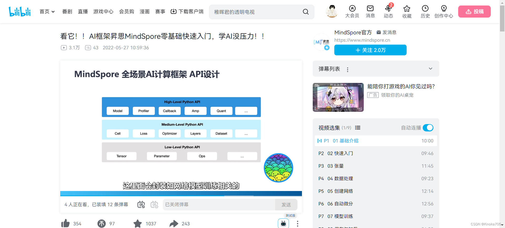
Task: Open 漫画 in the nav bar
Action: [x=145, y=12]
